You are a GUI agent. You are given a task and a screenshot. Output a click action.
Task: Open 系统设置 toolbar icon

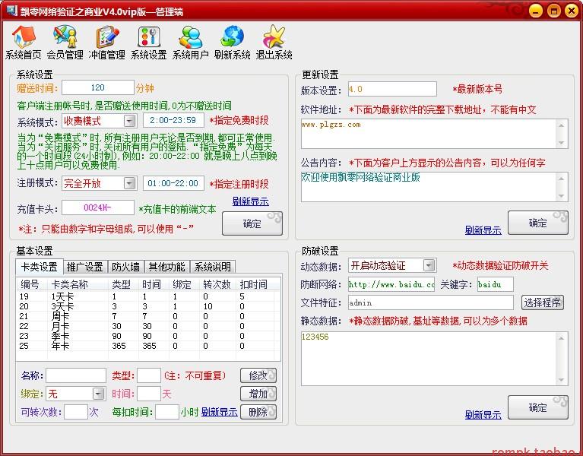click(149, 43)
